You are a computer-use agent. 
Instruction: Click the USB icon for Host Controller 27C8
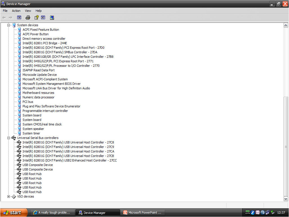(19, 142)
